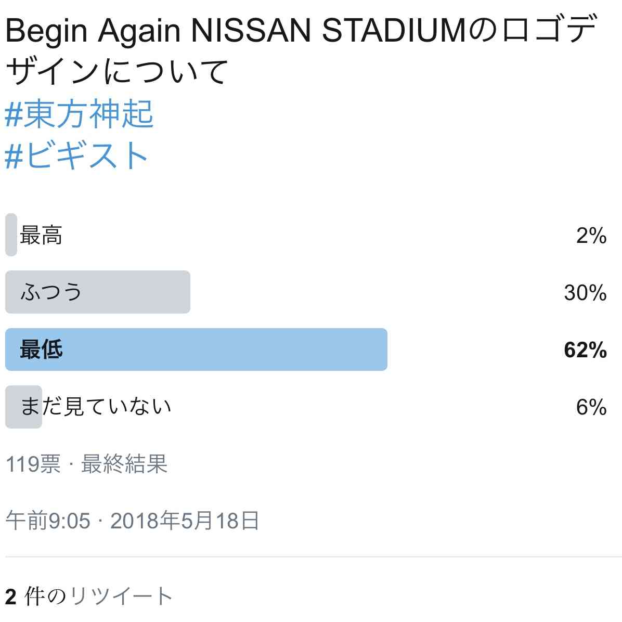Select the まだ見ていない poll option
This screenshot has height=622, width=622.
tap(96, 407)
